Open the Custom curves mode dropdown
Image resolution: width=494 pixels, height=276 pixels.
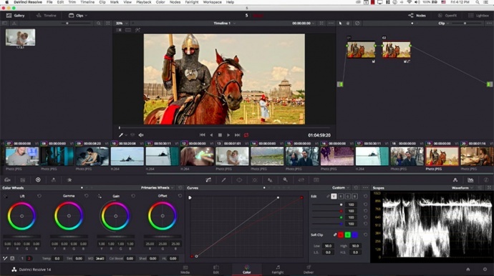(341, 188)
